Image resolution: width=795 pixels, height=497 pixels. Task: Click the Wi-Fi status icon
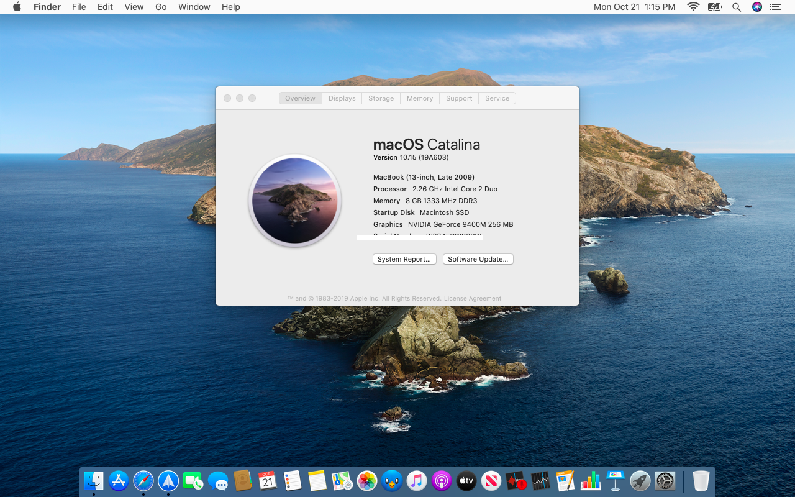693,7
